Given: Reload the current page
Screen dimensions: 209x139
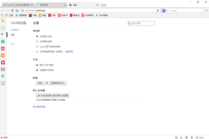Looking at the screenshot, I should [12, 10].
